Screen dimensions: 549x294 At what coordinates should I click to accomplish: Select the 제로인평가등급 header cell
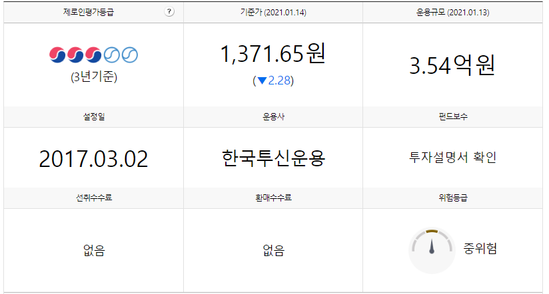93,13
